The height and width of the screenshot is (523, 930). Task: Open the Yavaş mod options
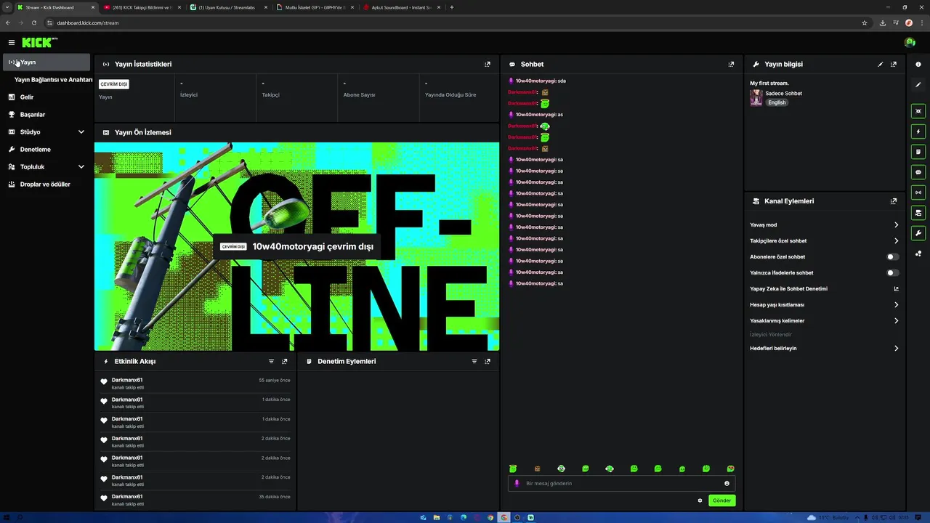(x=825, y=225)
